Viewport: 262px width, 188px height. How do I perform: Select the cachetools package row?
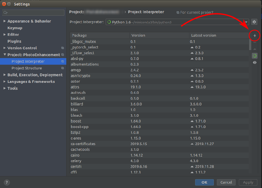[159, 149]
